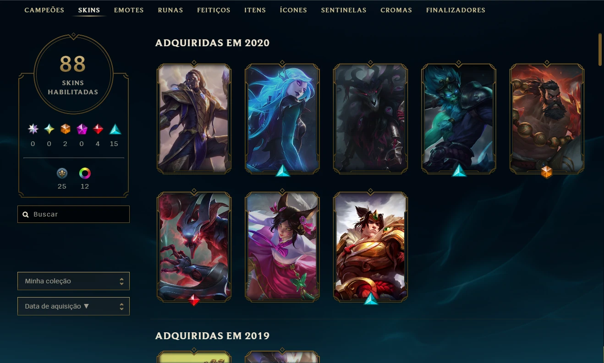Viewport: 604px width, 363px height.
Task: Go to the Finalizadores tab
Action: 456,10
